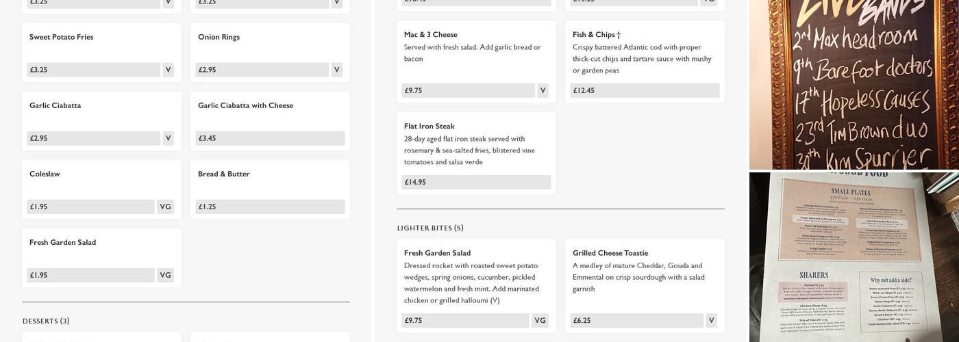This screenshot has height=342, width=959.
Task: Click the V badge beside Onion Rings price
Action: tap(336, 70)
